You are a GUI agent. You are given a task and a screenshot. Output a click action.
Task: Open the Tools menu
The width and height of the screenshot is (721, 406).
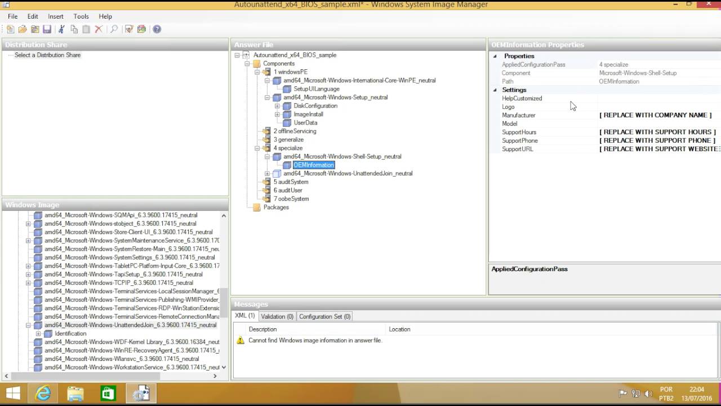[x=81, y=16]
